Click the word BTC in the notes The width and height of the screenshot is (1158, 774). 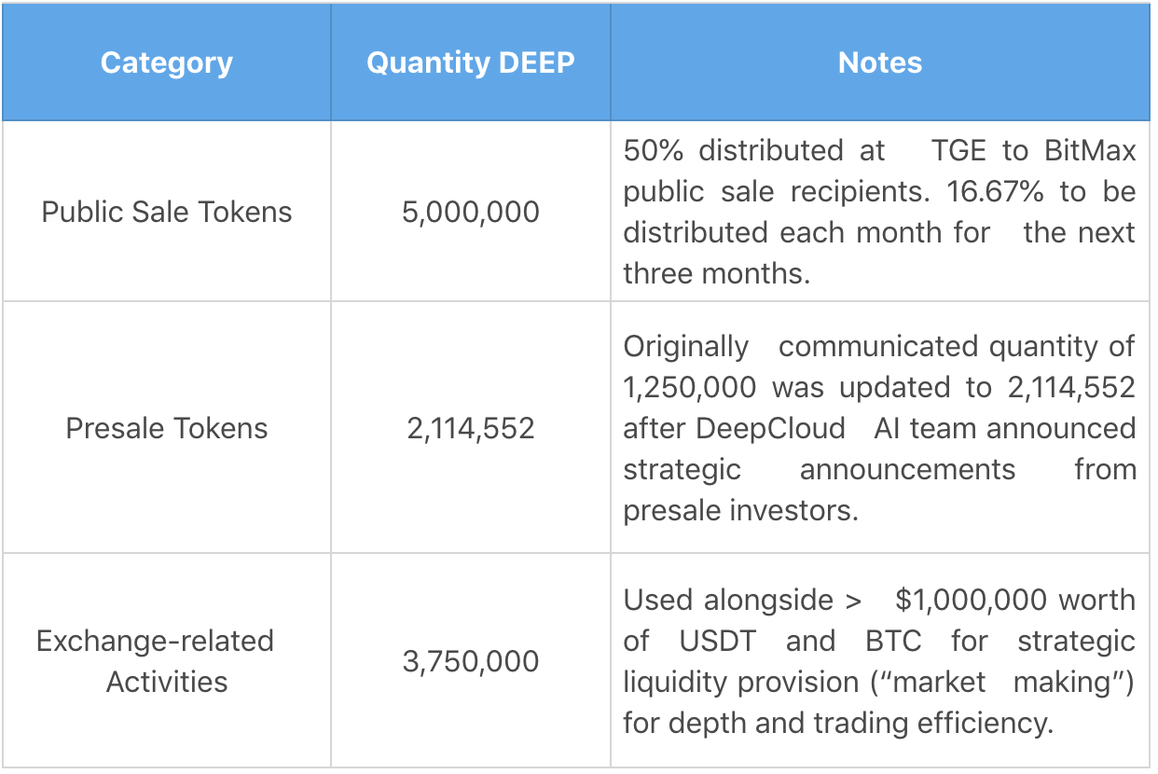(894, 641)
